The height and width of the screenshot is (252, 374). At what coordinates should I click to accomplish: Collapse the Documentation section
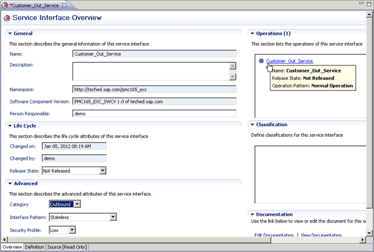[x=252, y=215]
